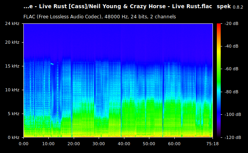Screen dimensions: 248x153
Task: Click the 15 kHz frequency axis label
Action: click(12, 66)
